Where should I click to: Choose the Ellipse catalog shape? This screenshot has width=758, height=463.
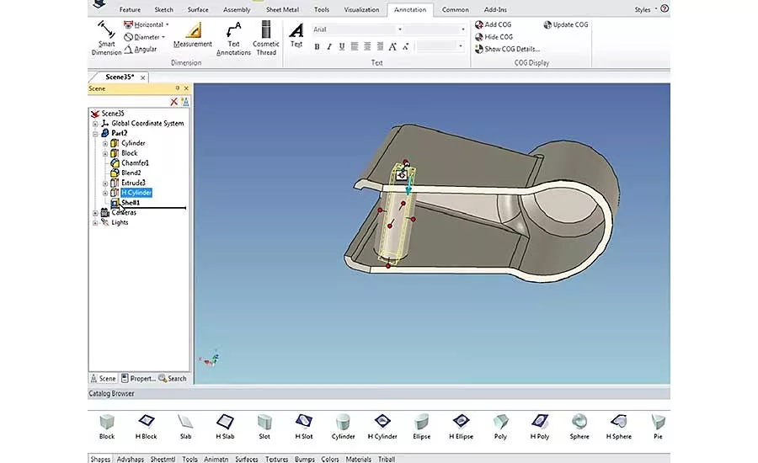pyautogui.click(x=422, y=427)
